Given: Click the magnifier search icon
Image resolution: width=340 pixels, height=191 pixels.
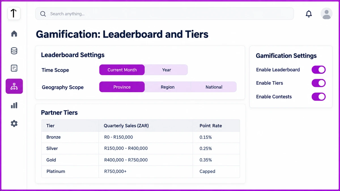Looking at the screenshot, I should tap(43, 14).
